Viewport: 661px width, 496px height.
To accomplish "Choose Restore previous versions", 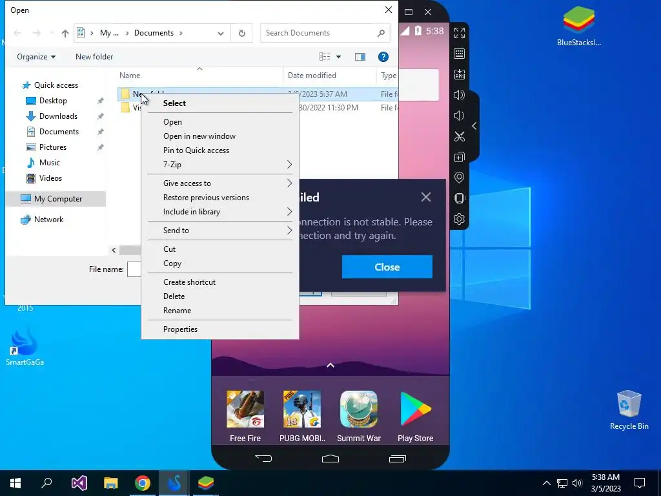I will click(220, 198).
